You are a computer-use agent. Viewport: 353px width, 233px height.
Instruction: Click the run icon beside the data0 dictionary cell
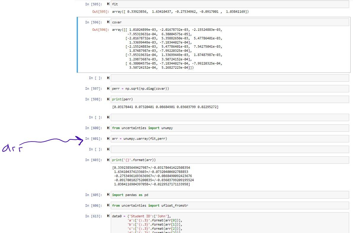(108, 216)
